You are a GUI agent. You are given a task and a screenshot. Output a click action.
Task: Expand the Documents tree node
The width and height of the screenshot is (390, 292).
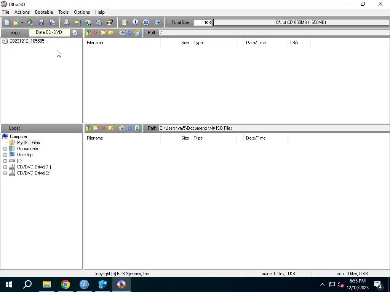tap(5, 149)
